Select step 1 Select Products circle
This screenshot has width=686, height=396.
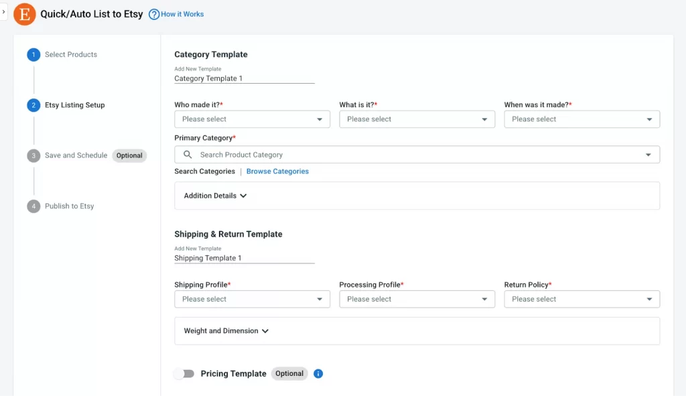click(x=33, y=54)
